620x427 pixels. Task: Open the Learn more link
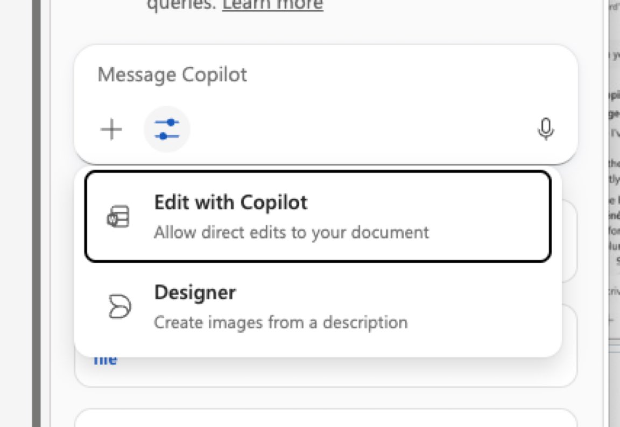273,5
